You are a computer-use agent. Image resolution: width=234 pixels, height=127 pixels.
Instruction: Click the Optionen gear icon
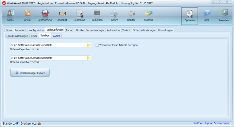coord(189,14)
